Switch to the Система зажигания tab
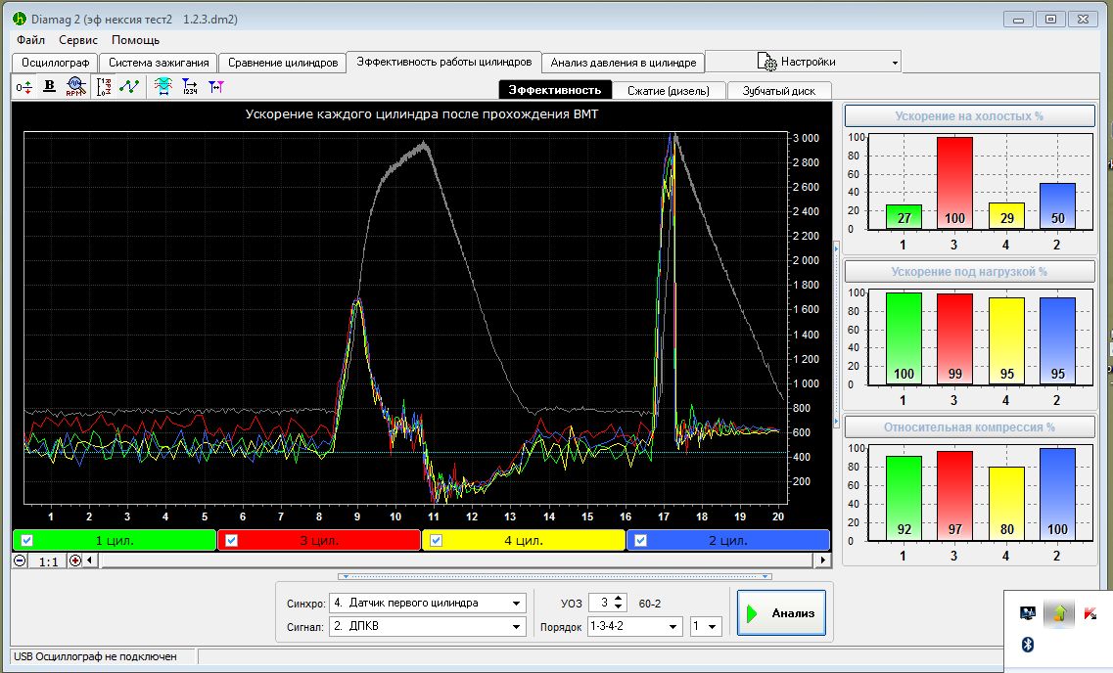1113x673 pixels. [159, 63]
